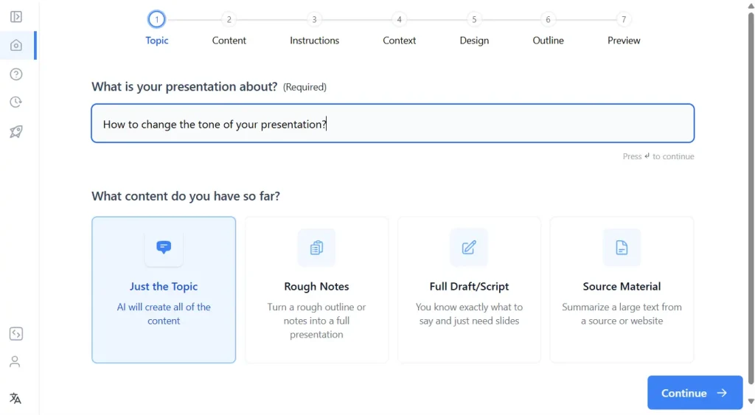Click the '(Required)' label
Viewport: 755px width, 415px height.
305,87
